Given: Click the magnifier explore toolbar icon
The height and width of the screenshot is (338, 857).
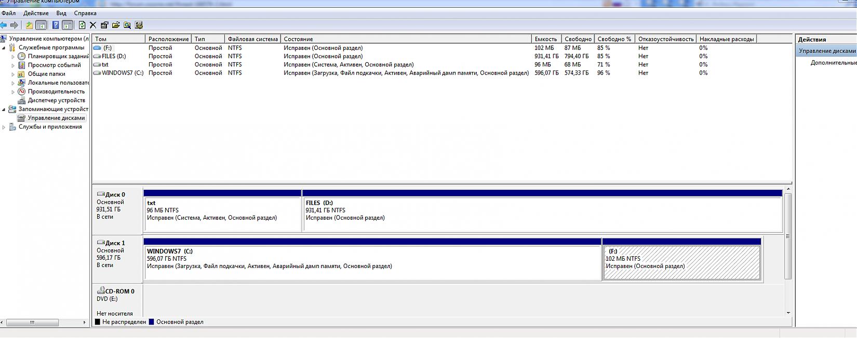Looking at the screenshot, I should click(127, 25).
